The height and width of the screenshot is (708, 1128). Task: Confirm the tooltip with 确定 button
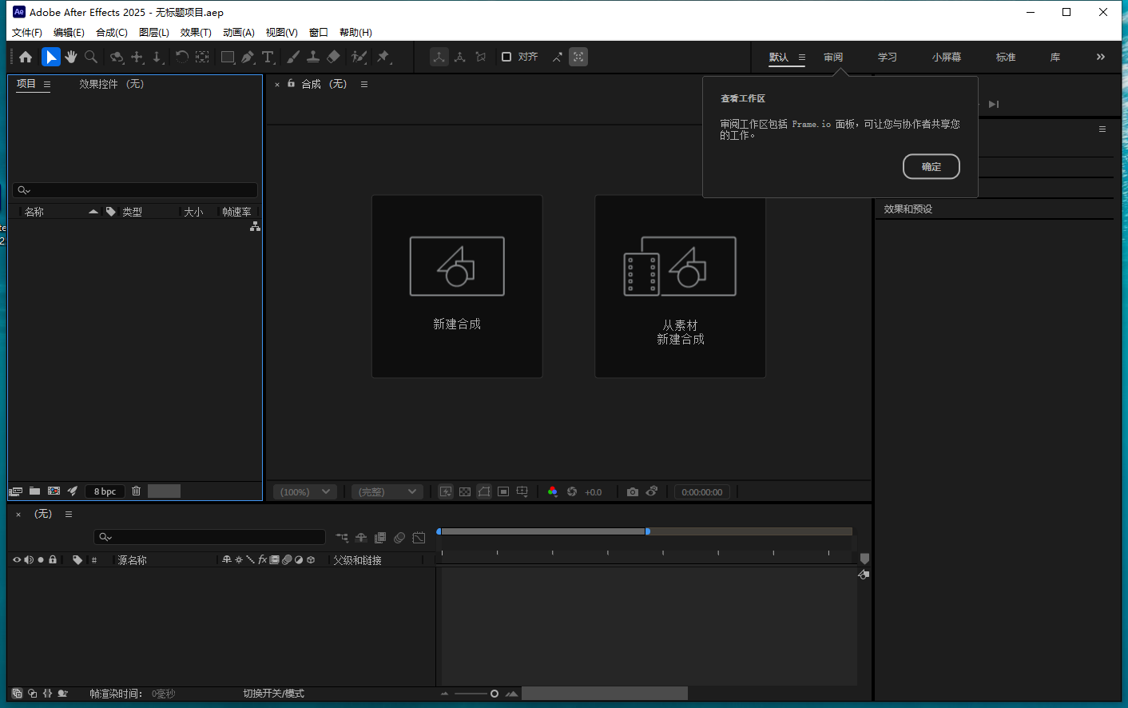pyautogui.click(x=931, y=167)
